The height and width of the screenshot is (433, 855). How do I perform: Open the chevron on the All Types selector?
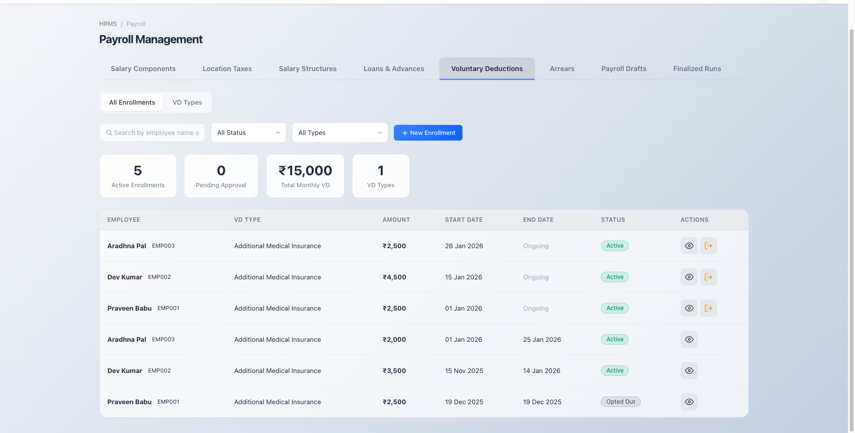click(x=379, y=132)
